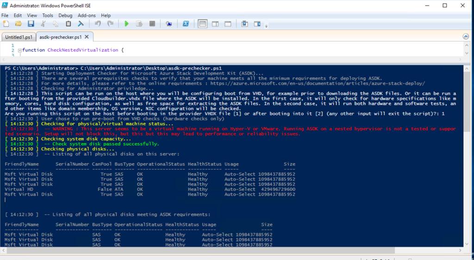
Task: Click the 'Virtual HD' disk row name
Action: coord(19,189)
